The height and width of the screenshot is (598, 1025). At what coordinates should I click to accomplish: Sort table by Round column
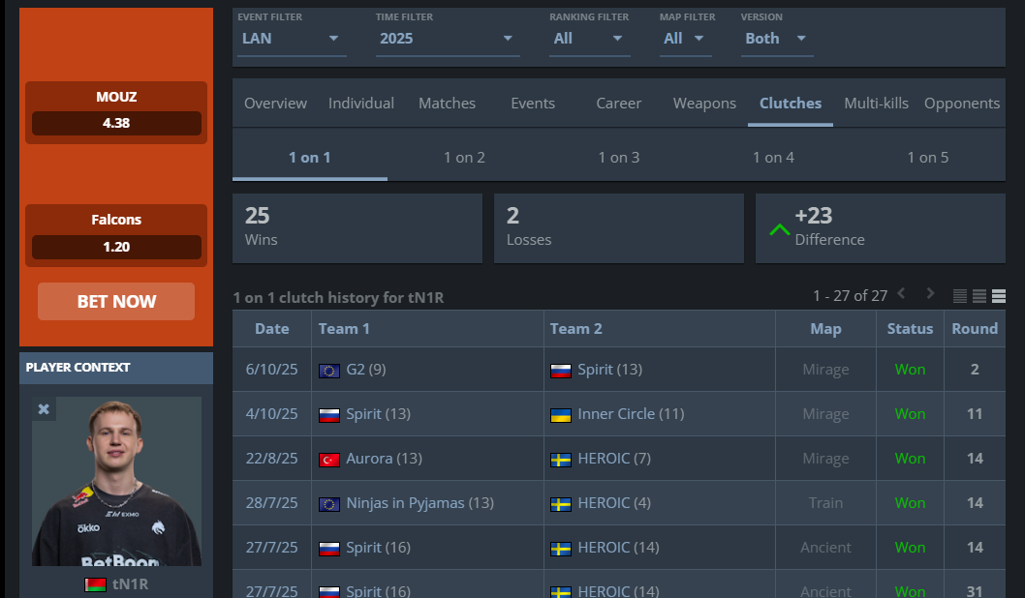tap(975, 328)
